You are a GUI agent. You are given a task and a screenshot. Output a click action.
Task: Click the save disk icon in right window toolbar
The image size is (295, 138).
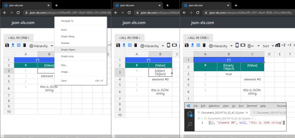pyautogui.click(x=187, y=45)
